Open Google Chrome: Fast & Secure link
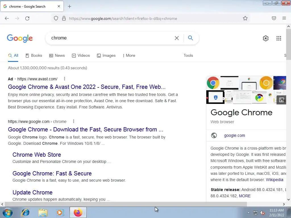291x218 pixels. click(52, 173)
